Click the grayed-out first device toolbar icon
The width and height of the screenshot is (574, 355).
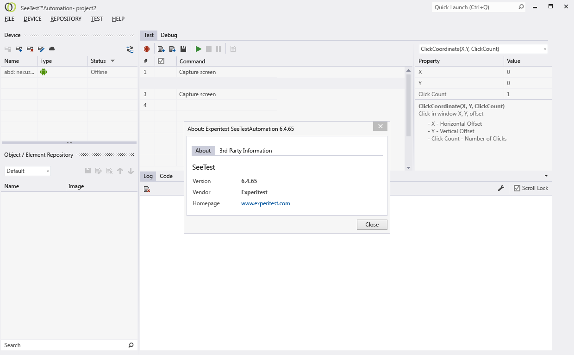tap(8, 49)
